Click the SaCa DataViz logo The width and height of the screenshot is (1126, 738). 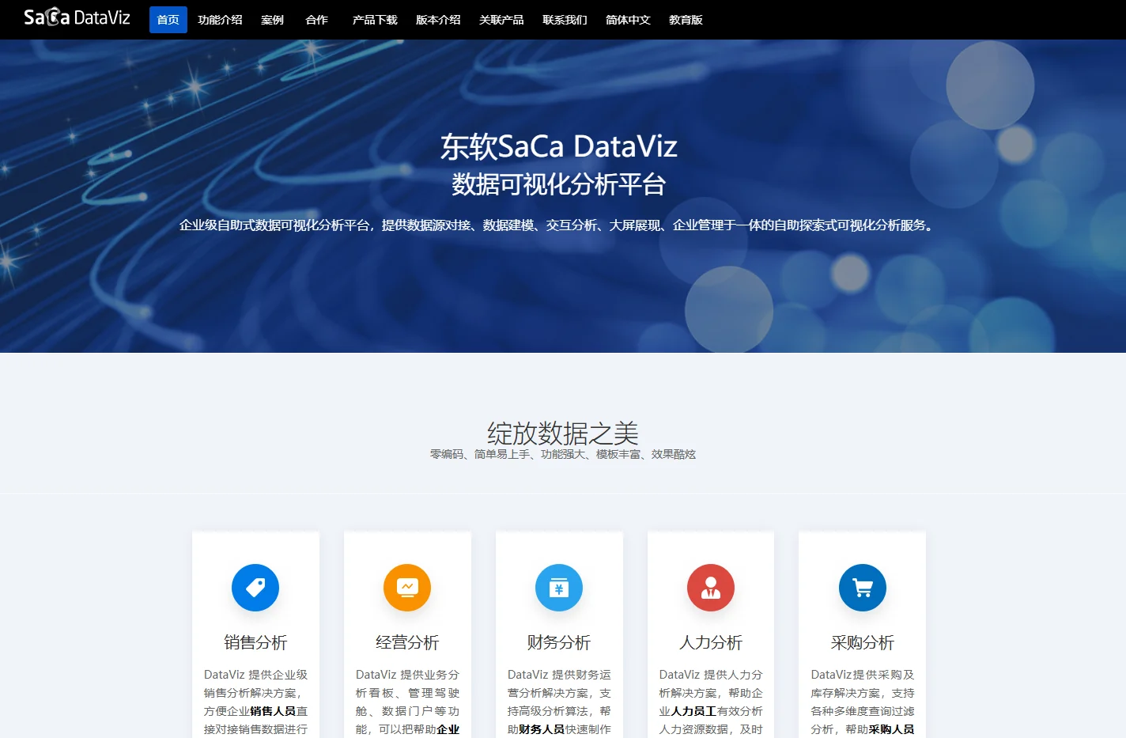pos(77,17)
